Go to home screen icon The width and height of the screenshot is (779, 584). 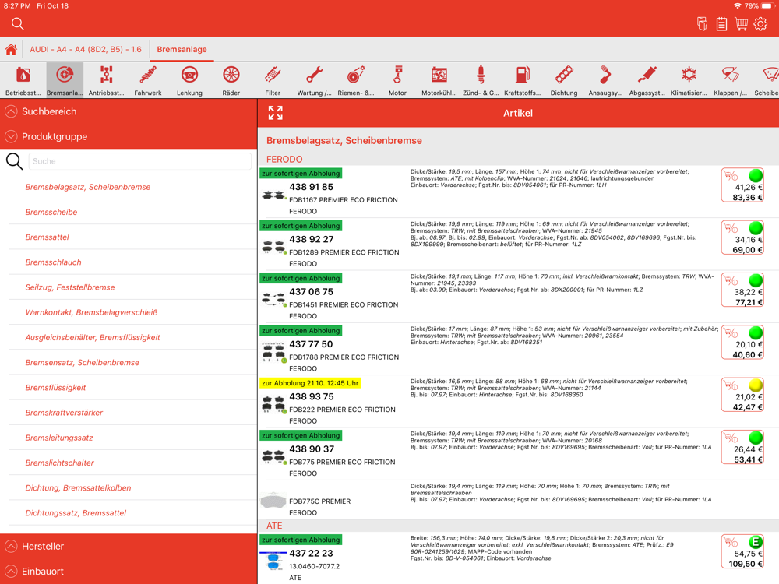click(x=11, y=50)
